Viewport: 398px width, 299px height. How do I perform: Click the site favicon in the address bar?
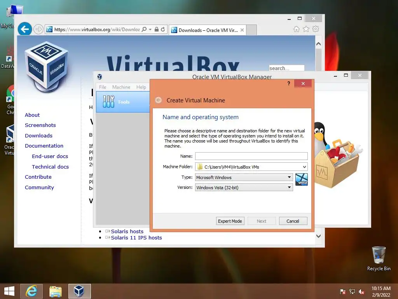(x=49, y=30)
